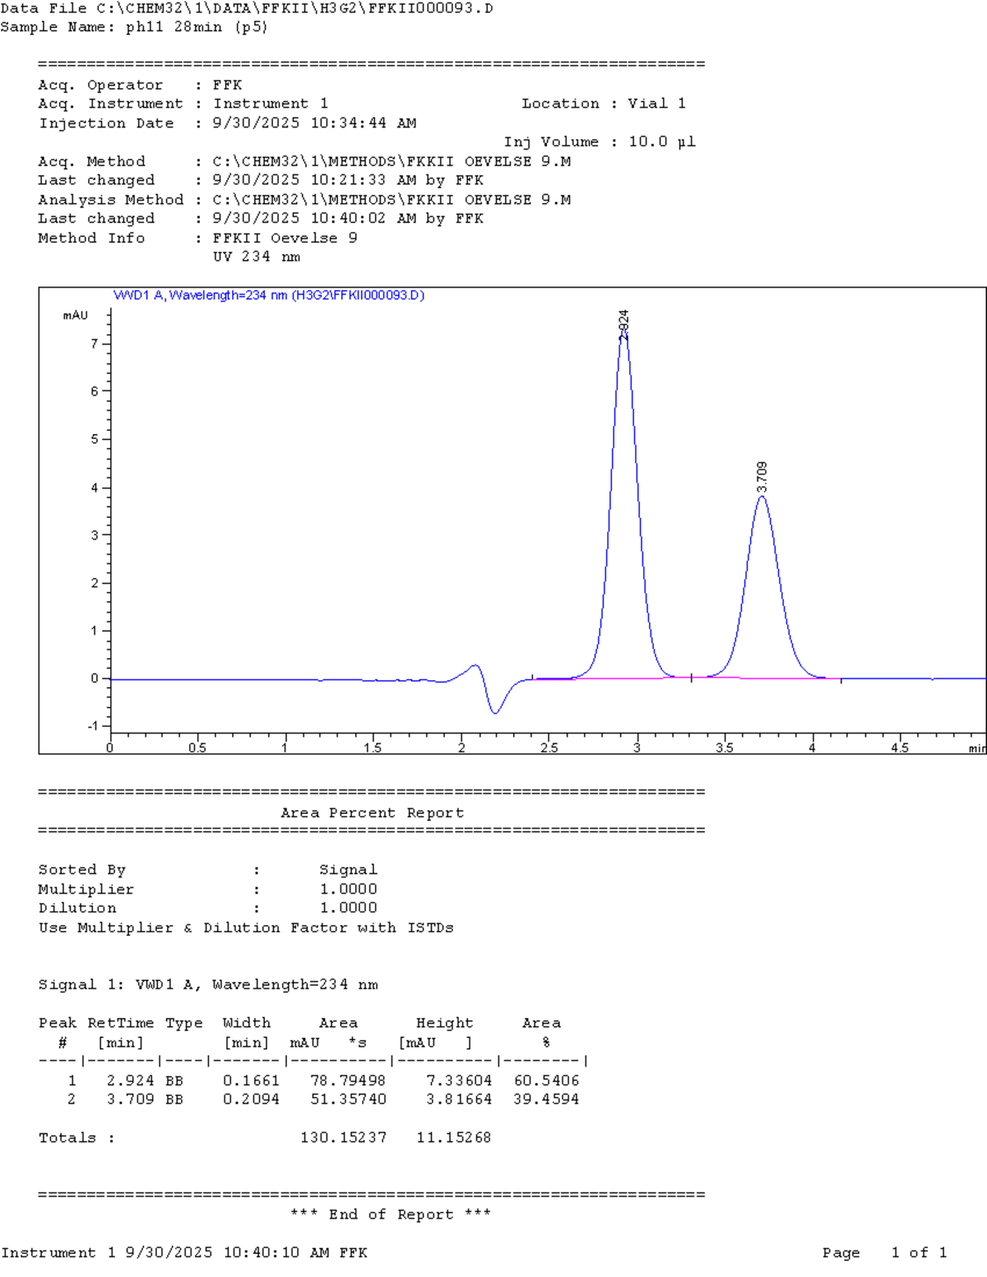
Task: Click the 'mAU' y-axis label
Action: [x=76, y=315]
